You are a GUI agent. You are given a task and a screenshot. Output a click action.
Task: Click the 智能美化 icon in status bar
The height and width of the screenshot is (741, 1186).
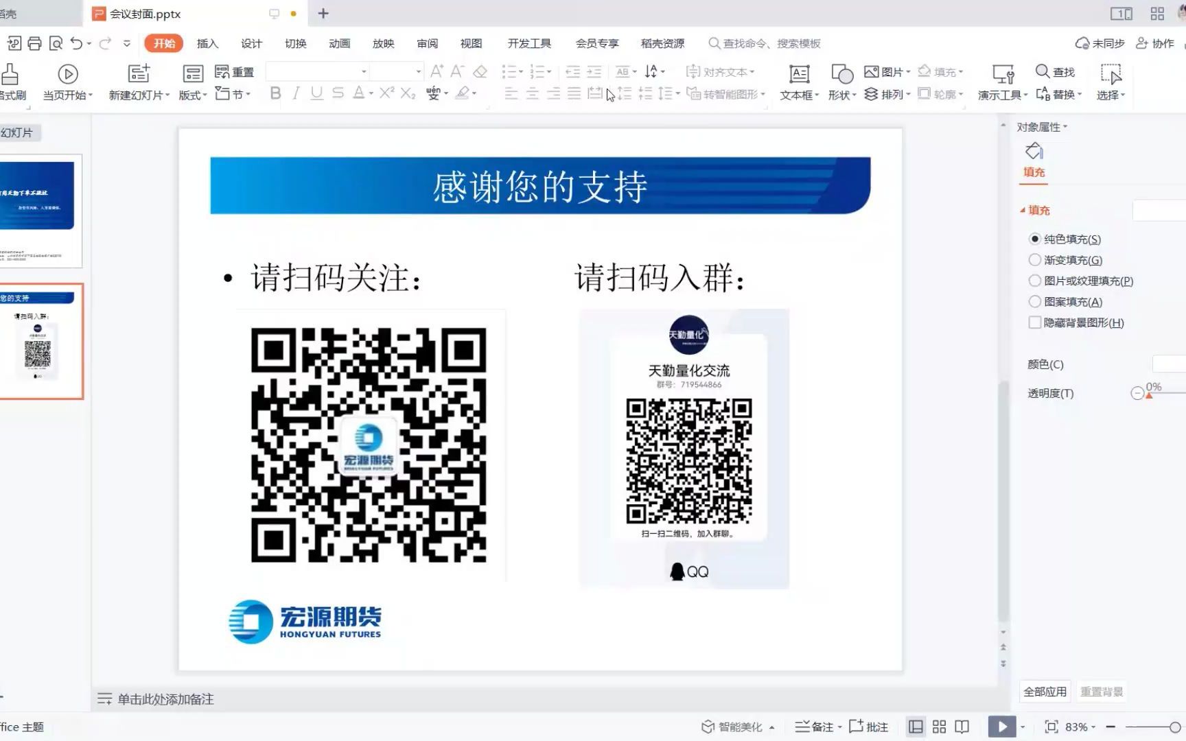point(708,726)
